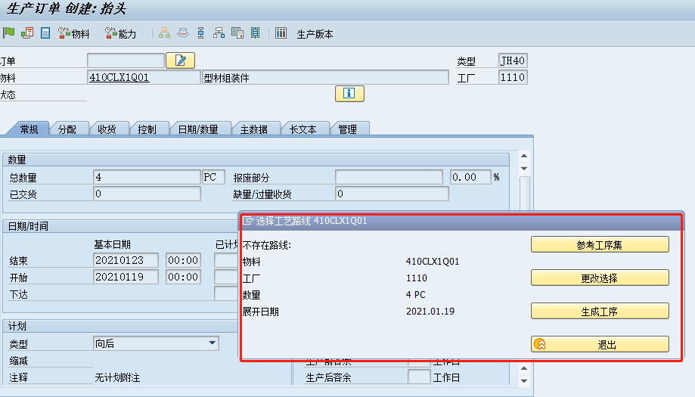Click the 总数量 field with value 4
695x397 pixels.
147,177
